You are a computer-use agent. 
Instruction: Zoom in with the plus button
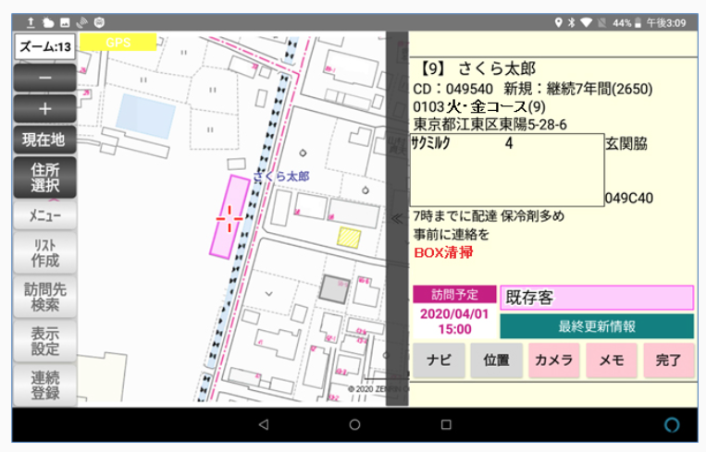(x=44, y=108)
